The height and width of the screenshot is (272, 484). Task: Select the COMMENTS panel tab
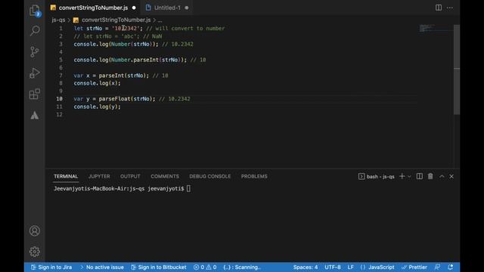165,176
